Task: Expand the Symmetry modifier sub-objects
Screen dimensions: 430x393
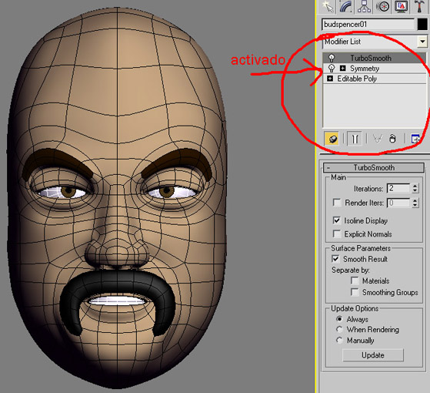Action: click(343, 68)
